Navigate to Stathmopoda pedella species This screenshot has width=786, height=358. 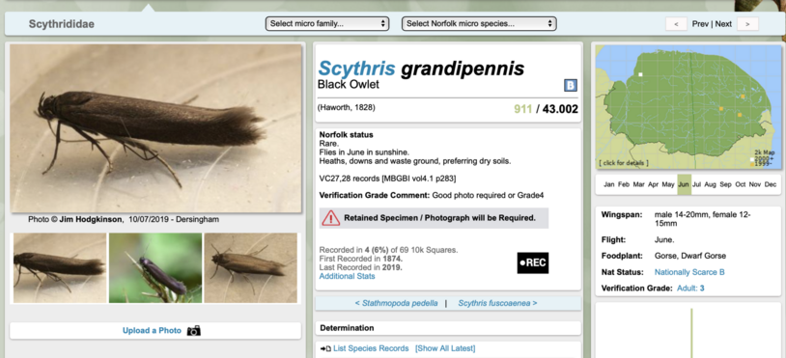396,303
